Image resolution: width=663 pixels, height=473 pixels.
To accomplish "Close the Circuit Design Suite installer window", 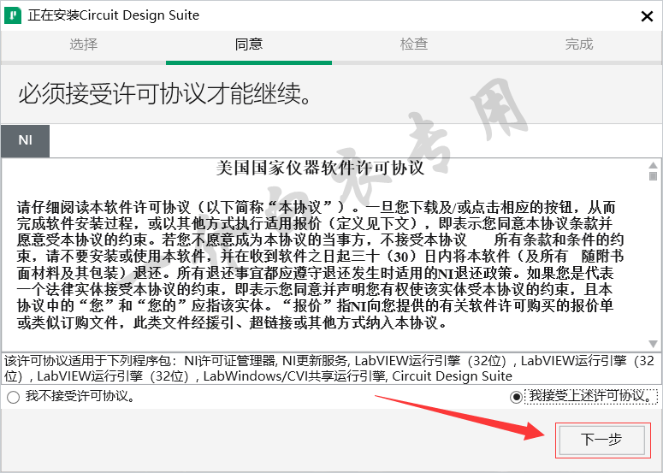I will [x=647, y=16].
